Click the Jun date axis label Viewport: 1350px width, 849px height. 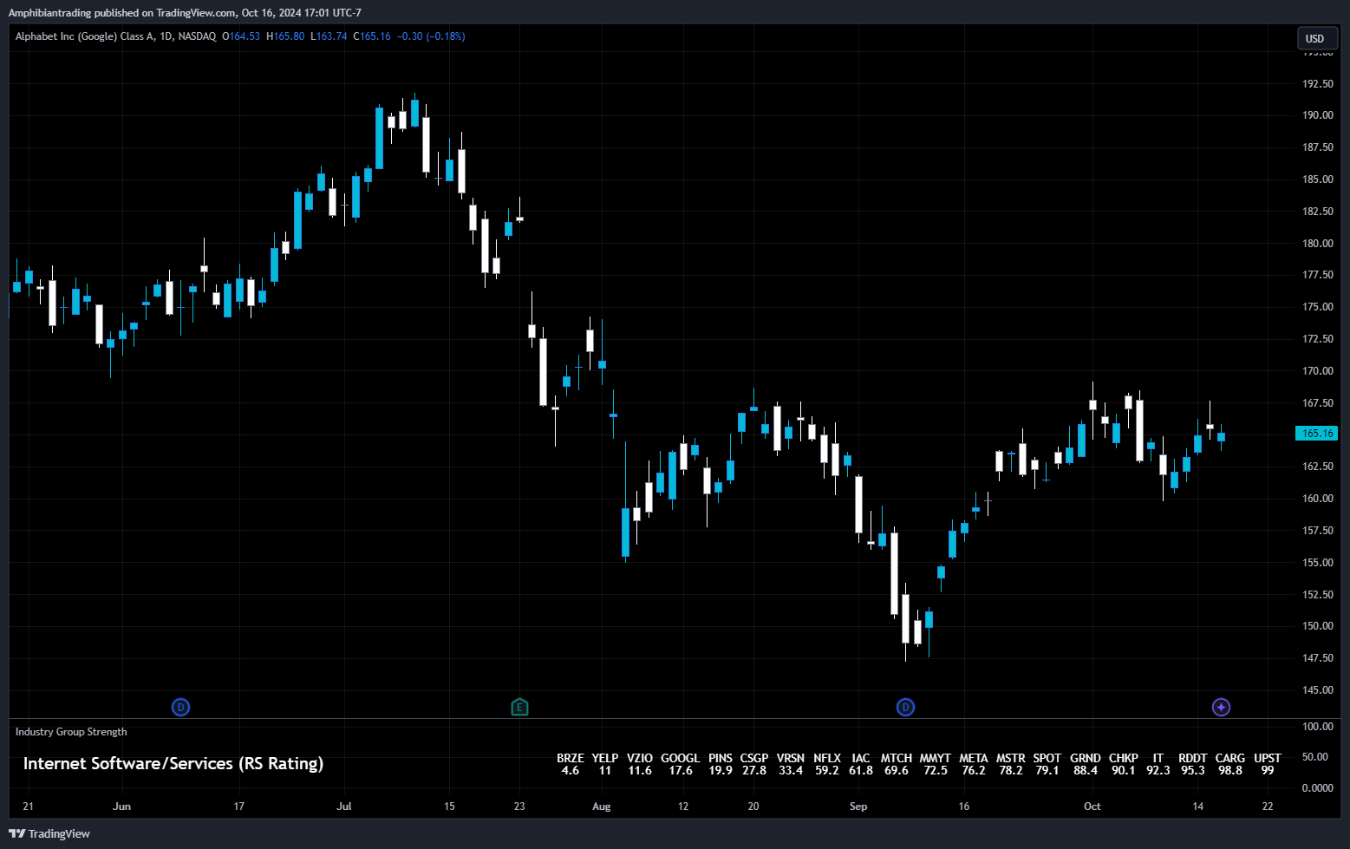121,807
